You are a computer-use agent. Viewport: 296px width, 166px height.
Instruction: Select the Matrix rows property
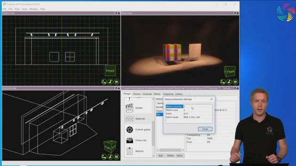point(189,110)
